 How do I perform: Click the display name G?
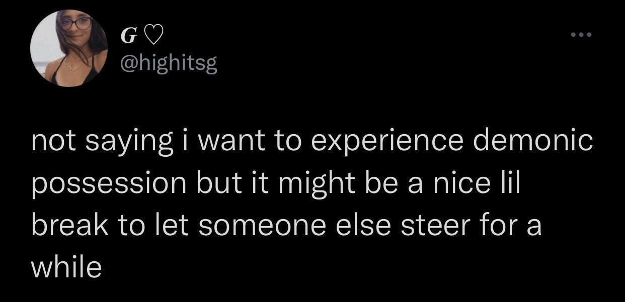(129, 37)
